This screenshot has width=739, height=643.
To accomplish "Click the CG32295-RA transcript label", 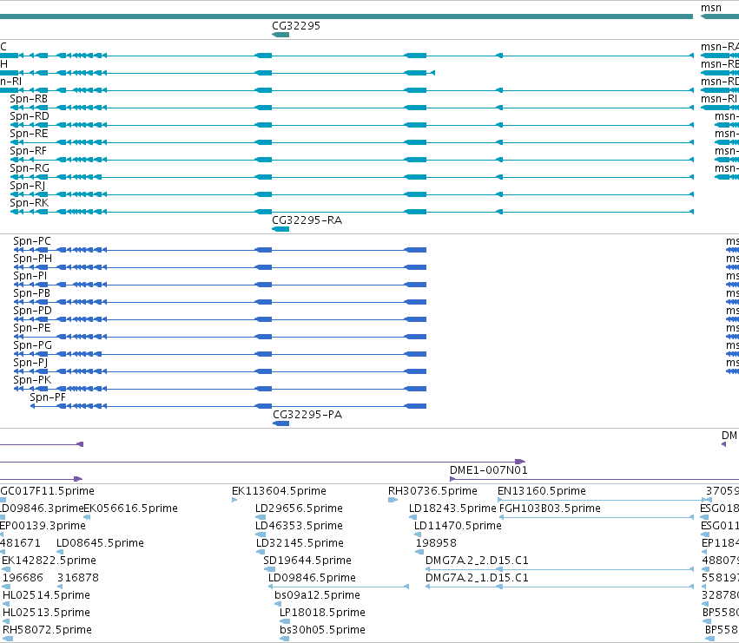I will click(307, 220).
